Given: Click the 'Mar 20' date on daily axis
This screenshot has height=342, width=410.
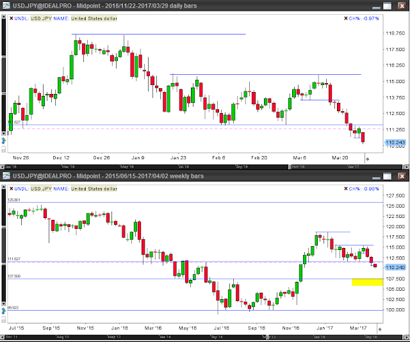Looking at the screenshot, I should pyautogui.click(x=340, y=157).
